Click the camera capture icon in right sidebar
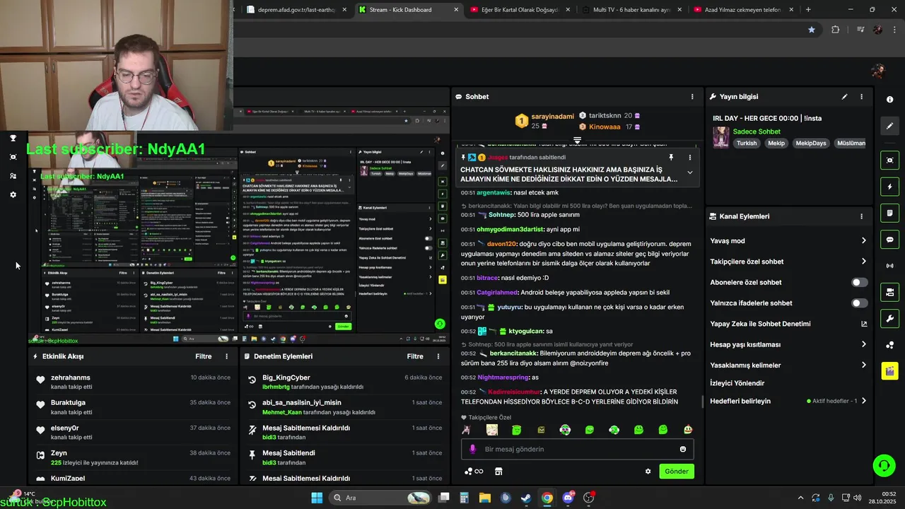 890,160
